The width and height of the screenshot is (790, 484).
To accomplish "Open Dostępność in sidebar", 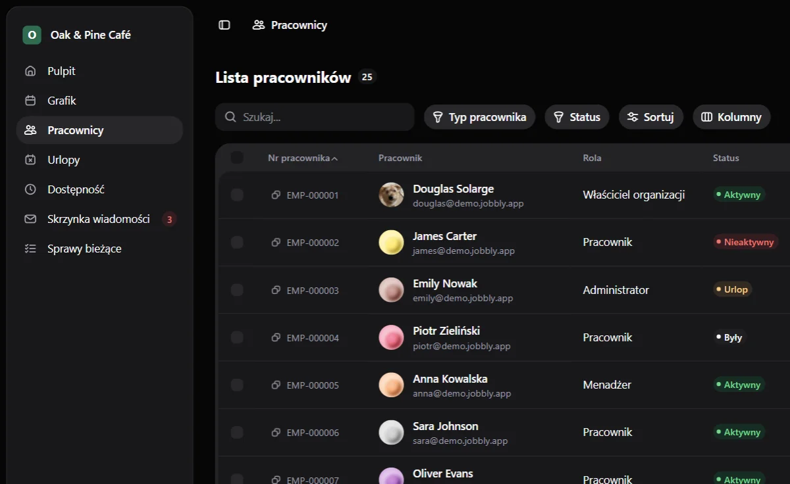I will (x=99, y=189).
